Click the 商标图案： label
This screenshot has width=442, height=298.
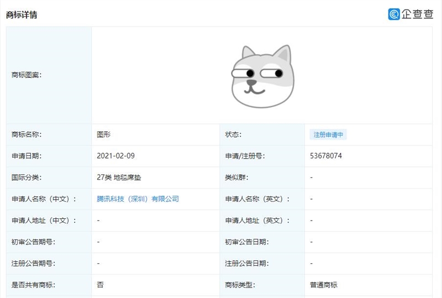(27, 75)
